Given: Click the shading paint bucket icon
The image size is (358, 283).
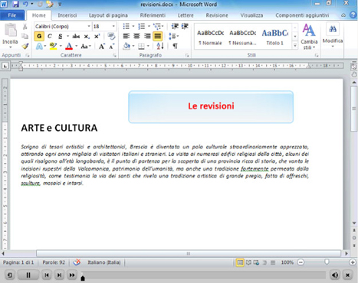Looking at the screenshot, I should pos(126,46).
